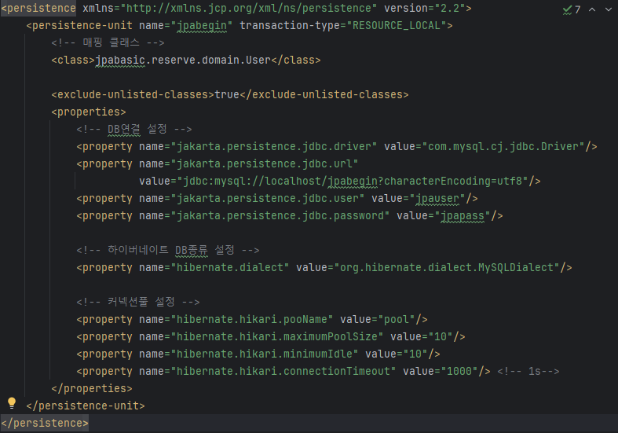This screenshot has height=433, width=618.
Task: Go to previous highlighted error with up arrow
Action: click(x=592, y=9)
